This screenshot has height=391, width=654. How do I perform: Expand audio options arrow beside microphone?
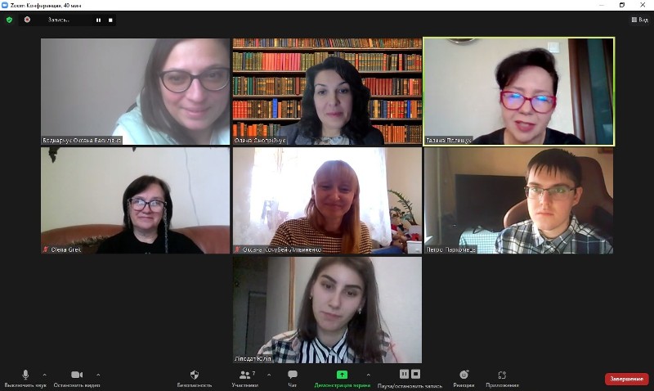[x=45, y=375]
